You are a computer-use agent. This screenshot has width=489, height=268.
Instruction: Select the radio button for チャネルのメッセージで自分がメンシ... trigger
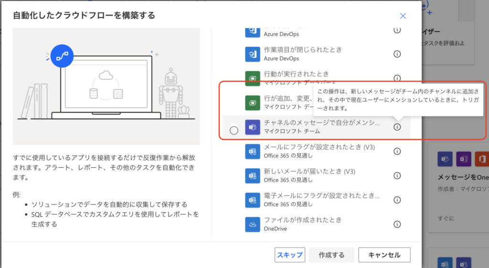coord(234,130)
